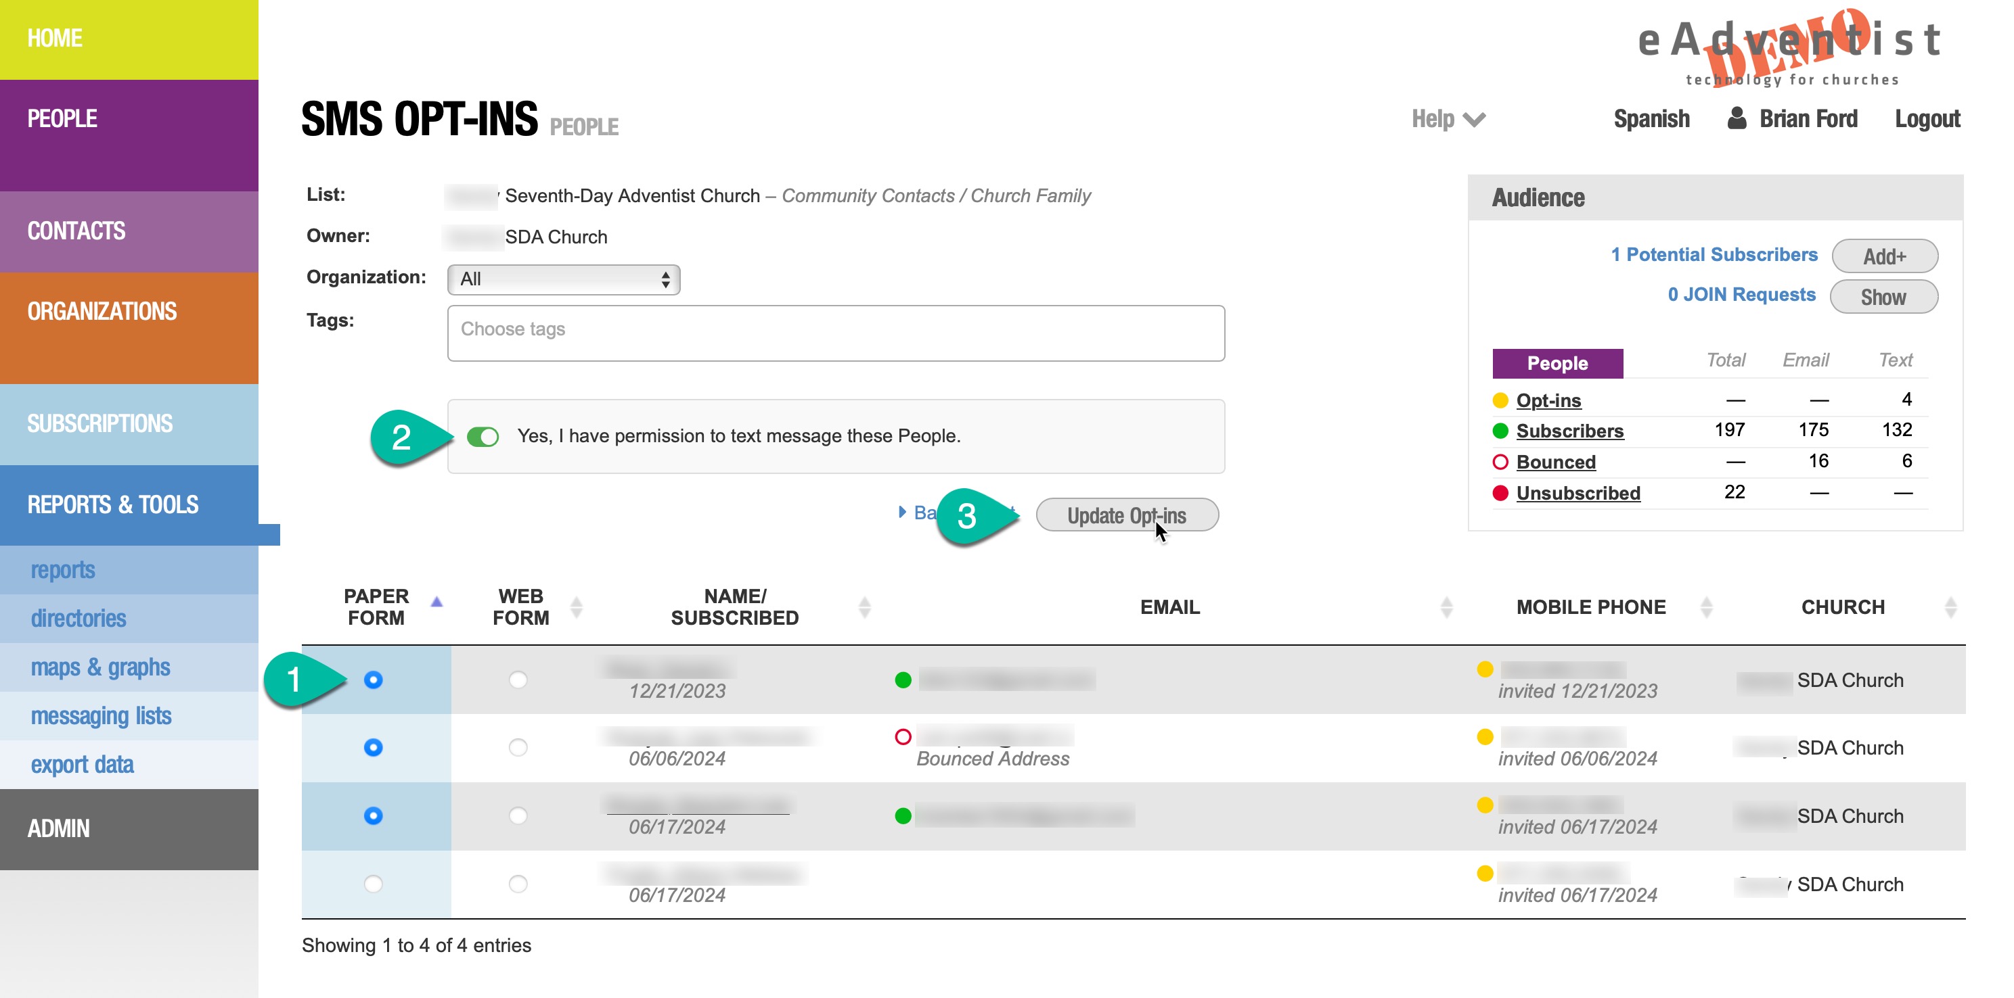Click the Web Form column sort arrows
Image resolution: width=2014 pixels, height=998 pixels.
(x=576, y=607)
